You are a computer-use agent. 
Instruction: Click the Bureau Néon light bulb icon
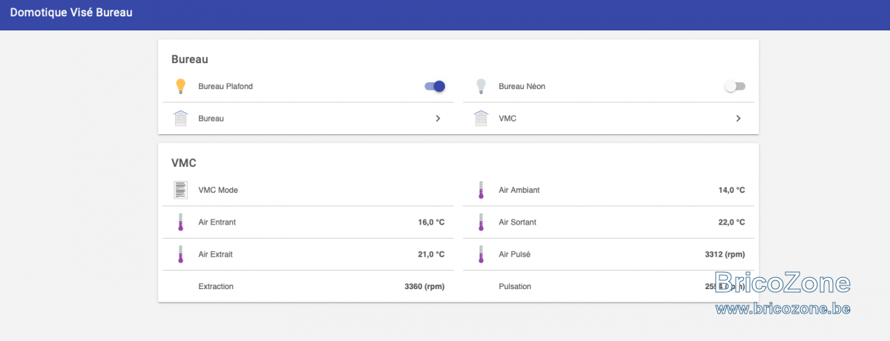click(x=481, y=86)
